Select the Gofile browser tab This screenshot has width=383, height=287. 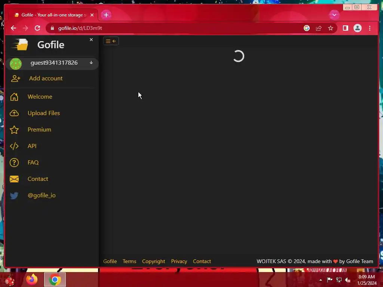tap(53, 15)
